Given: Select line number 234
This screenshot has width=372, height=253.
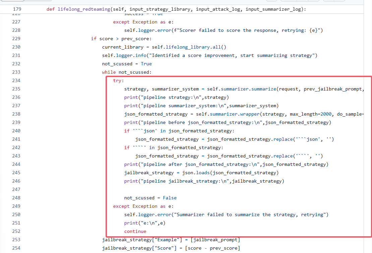Looking at the screenshot, I should click(16, 81).
